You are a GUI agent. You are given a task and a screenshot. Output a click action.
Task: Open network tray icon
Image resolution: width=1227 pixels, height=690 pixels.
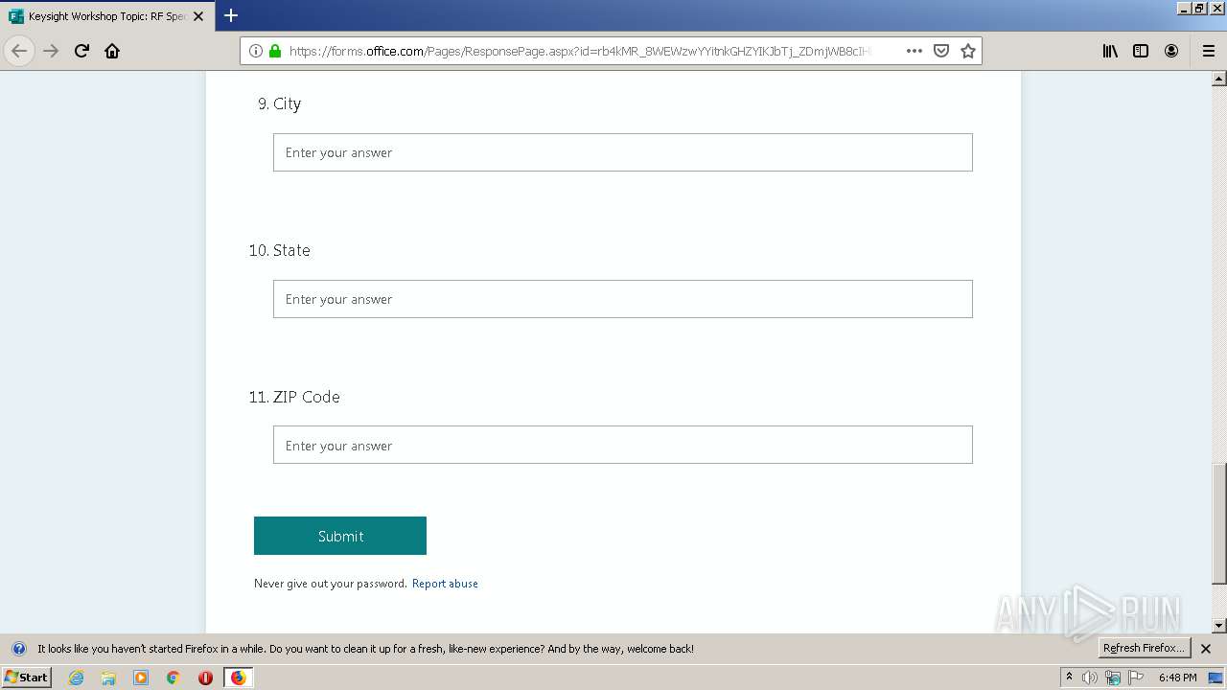[x=1113, y=678]
